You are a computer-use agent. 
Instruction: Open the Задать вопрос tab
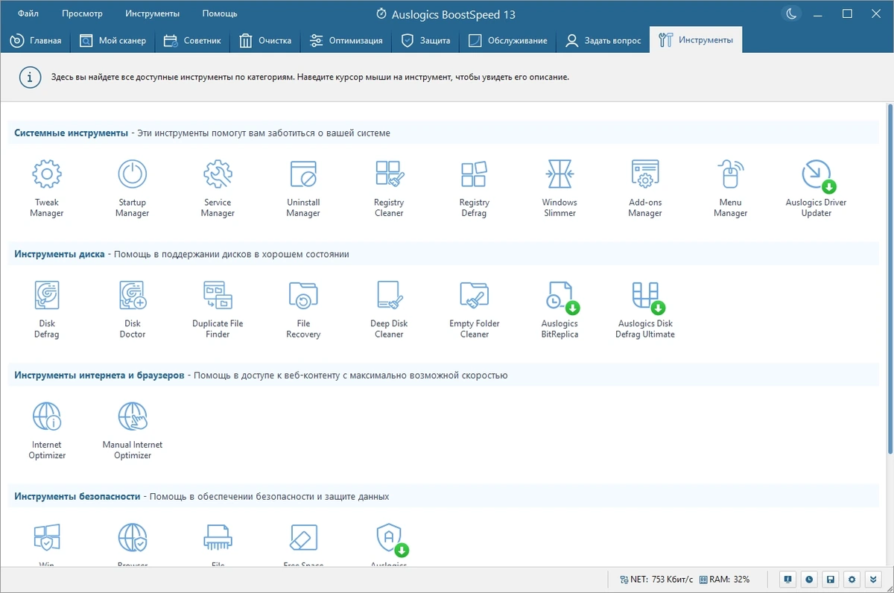pos(603,40)
